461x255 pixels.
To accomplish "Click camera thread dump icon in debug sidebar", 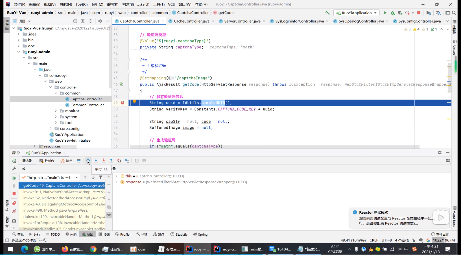I will 14,221.
